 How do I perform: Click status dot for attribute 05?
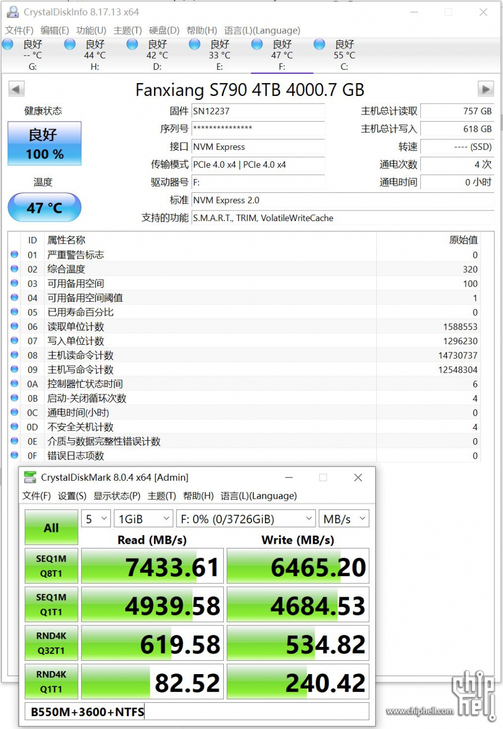(14, 312)
